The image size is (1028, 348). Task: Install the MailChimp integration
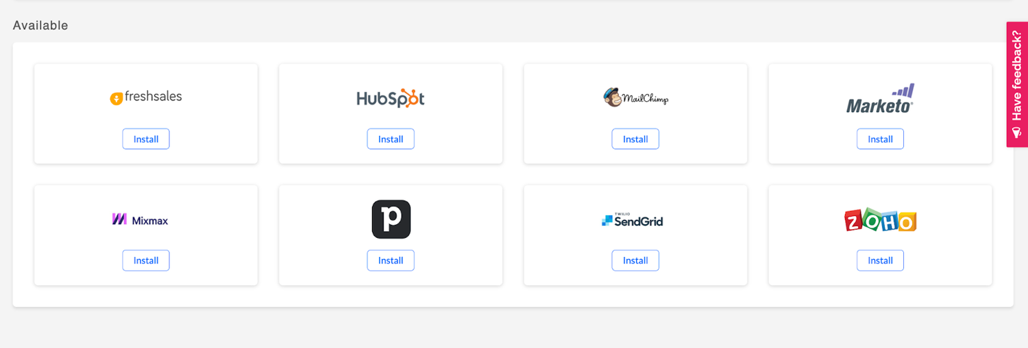click(x=635, y=139)
